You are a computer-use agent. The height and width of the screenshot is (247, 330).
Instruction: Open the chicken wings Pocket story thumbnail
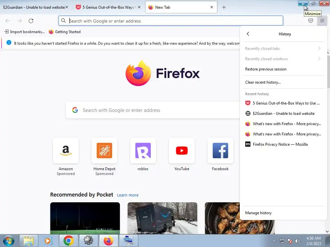pyautogui.click(x=222, y=218)
